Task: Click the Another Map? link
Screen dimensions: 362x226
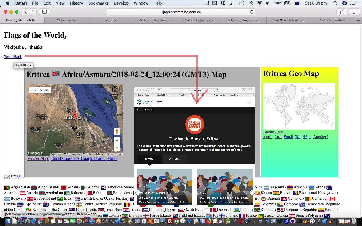Action: tap(38, 158)
